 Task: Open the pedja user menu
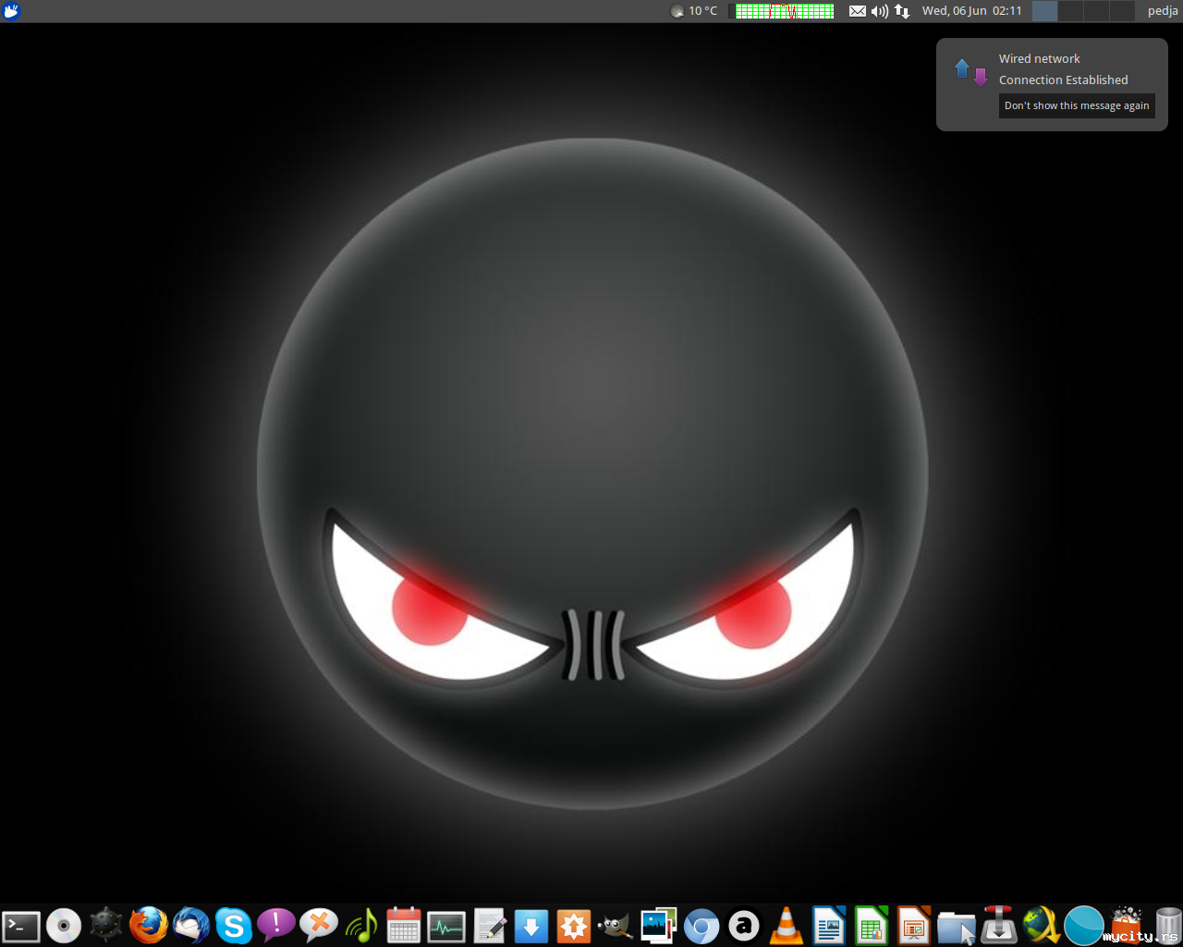point(1162,11)
